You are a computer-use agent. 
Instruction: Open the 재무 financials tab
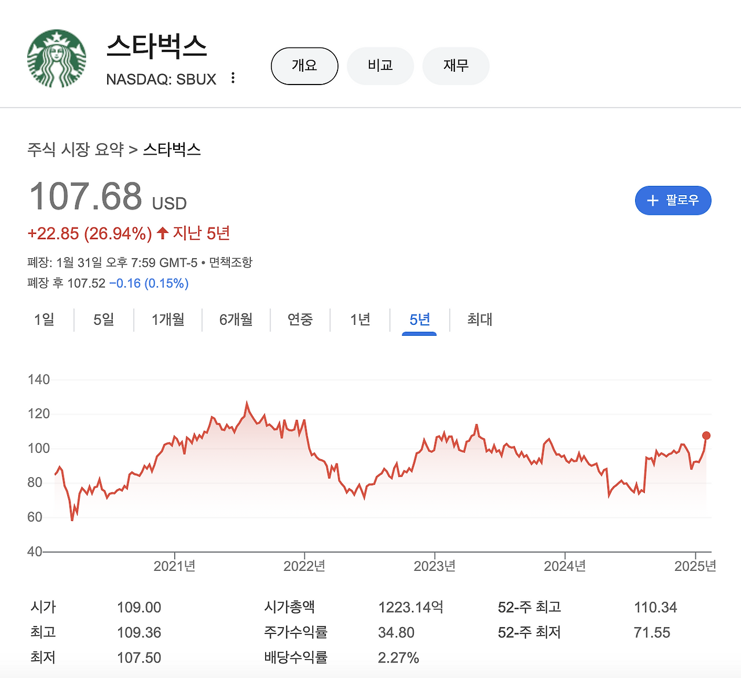456,66
